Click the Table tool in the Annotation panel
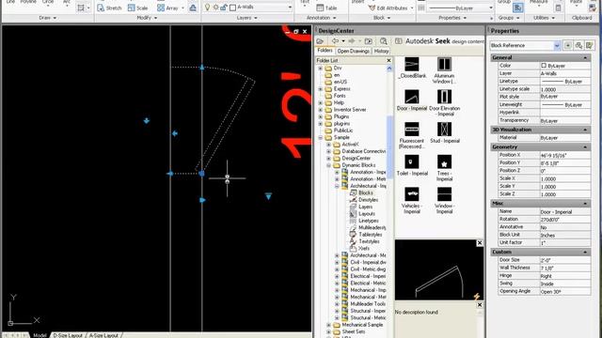Image resolution: width=602 pixels, height=338 pixels. (x=326, y=8)
